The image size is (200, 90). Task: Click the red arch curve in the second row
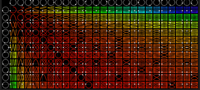point(13,17)
